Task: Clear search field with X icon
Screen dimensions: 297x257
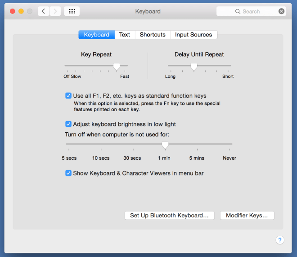Action: tap(281, 11)
